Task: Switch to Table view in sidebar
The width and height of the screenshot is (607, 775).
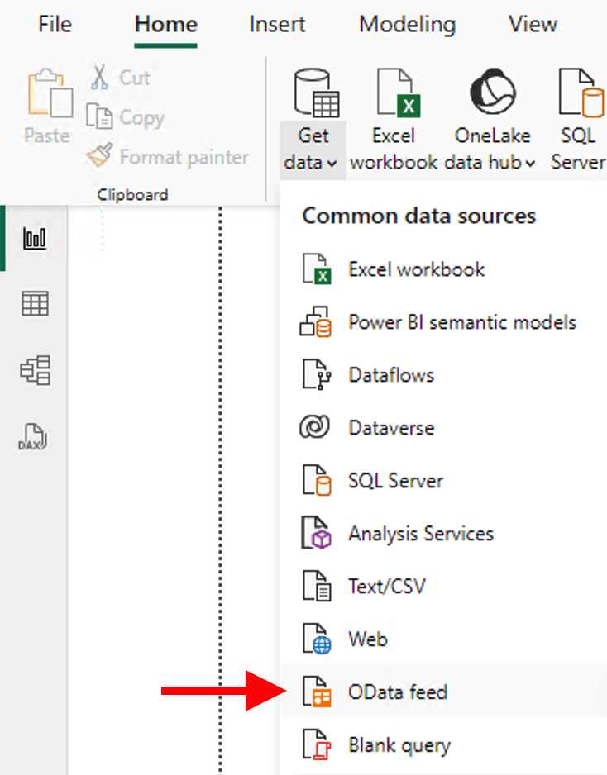Action: [x=35, y=303]
